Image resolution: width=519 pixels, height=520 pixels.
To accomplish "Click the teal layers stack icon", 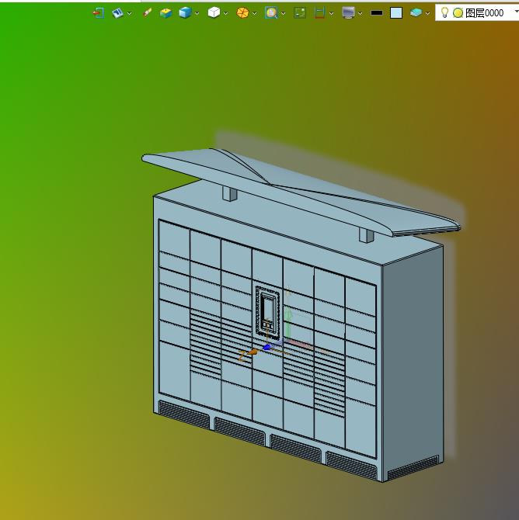I will 416,13.
